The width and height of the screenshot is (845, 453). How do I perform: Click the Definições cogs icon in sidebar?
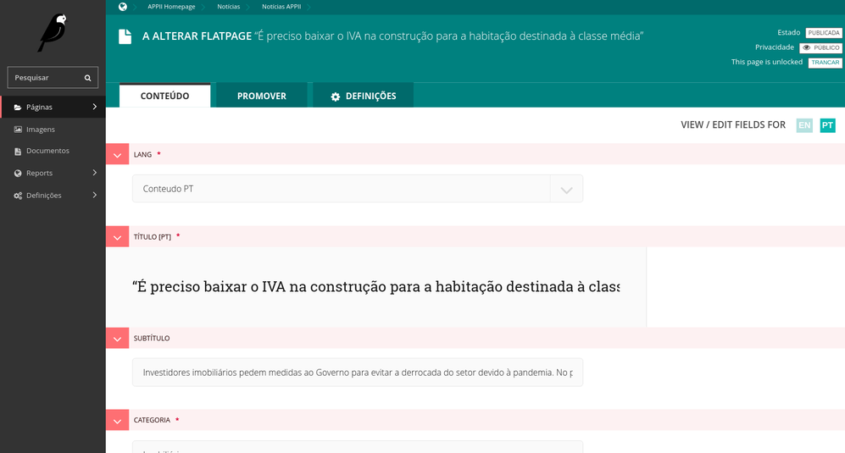18,196
